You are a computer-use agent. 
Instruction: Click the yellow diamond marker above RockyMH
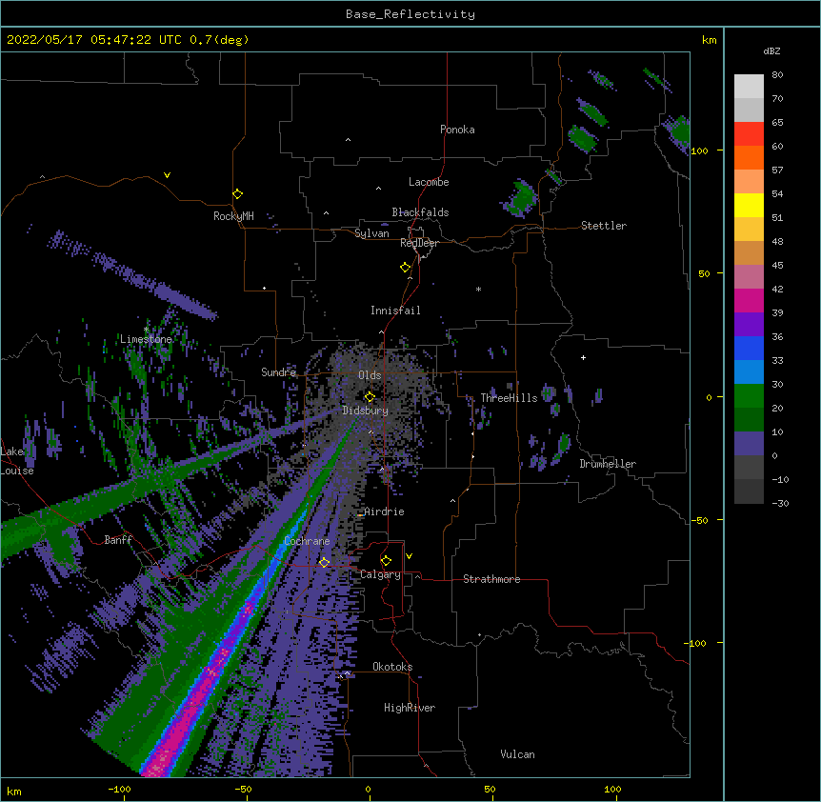pyautogui.click(x=237, y=194)
